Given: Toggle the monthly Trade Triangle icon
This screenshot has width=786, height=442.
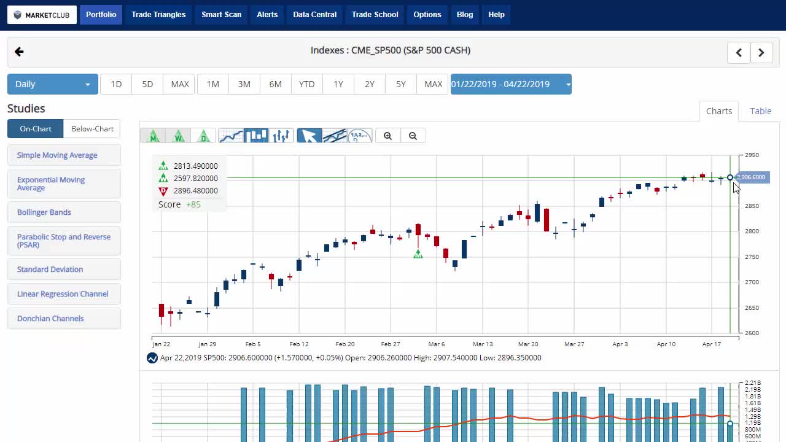Looking at the screenshot, I should pos(154,136).
